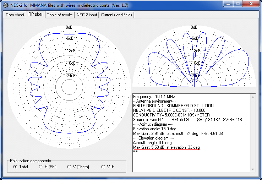Choose the H (Phi) polarization option

41,167
